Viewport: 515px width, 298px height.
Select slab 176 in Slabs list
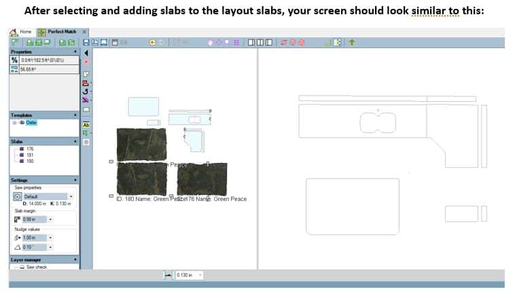click(x=30, y=149)
